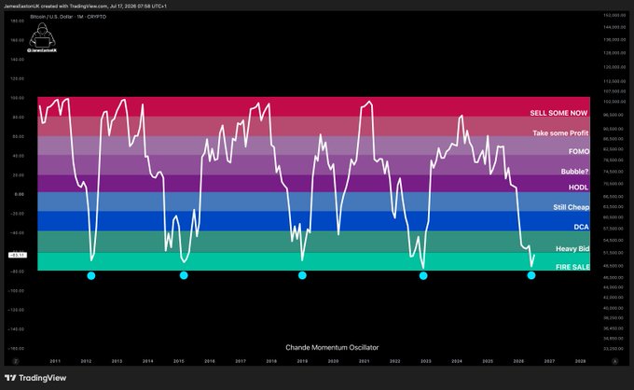Image resolution: width=634 pixels, height=390 pixels.
Task: Click the cyan dot below the 2026 bottom
Action: pyautogui.click(x=531, y=275)
